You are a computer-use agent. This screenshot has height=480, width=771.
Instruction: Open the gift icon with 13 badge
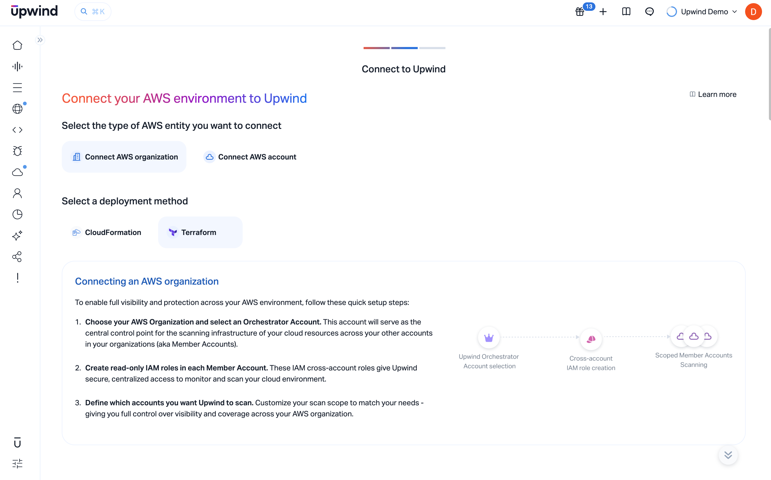coord(580,12)
